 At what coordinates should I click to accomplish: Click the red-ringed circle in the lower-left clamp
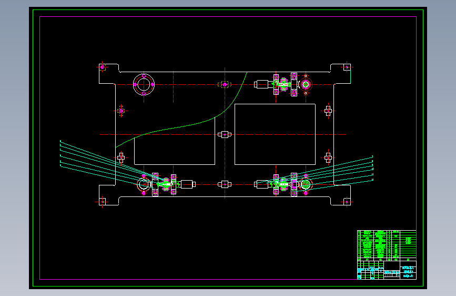tap(144, 184)
